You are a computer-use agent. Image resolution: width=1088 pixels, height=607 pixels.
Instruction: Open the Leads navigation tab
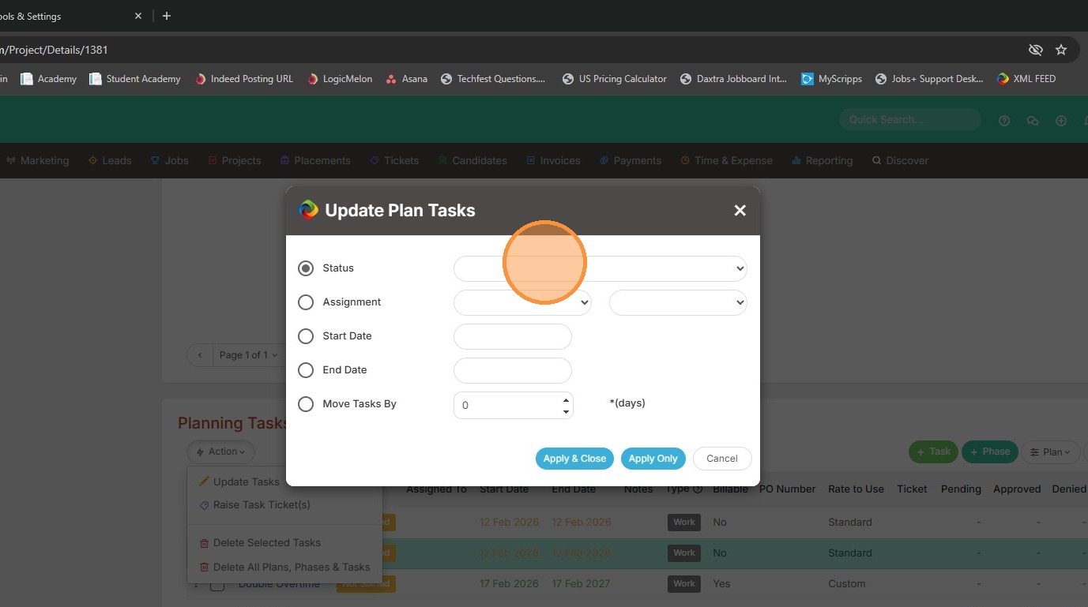[110, 160]
